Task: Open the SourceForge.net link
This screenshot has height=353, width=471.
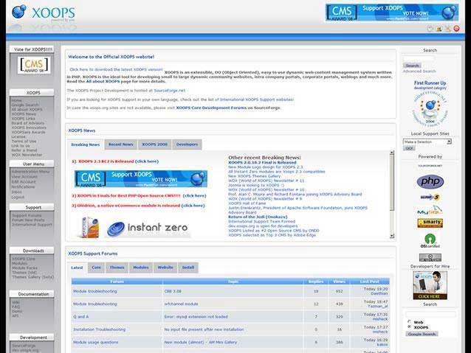Action: pyautogui.click(x=169, y=90)
